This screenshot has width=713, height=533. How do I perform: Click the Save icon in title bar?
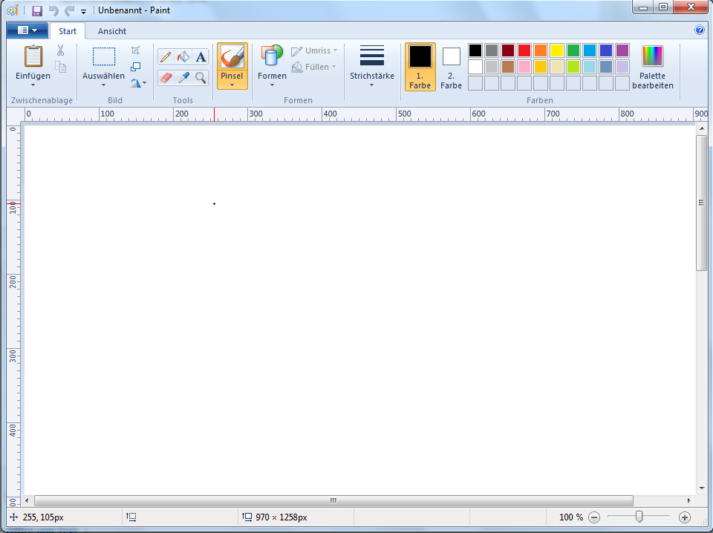[37, 10]
